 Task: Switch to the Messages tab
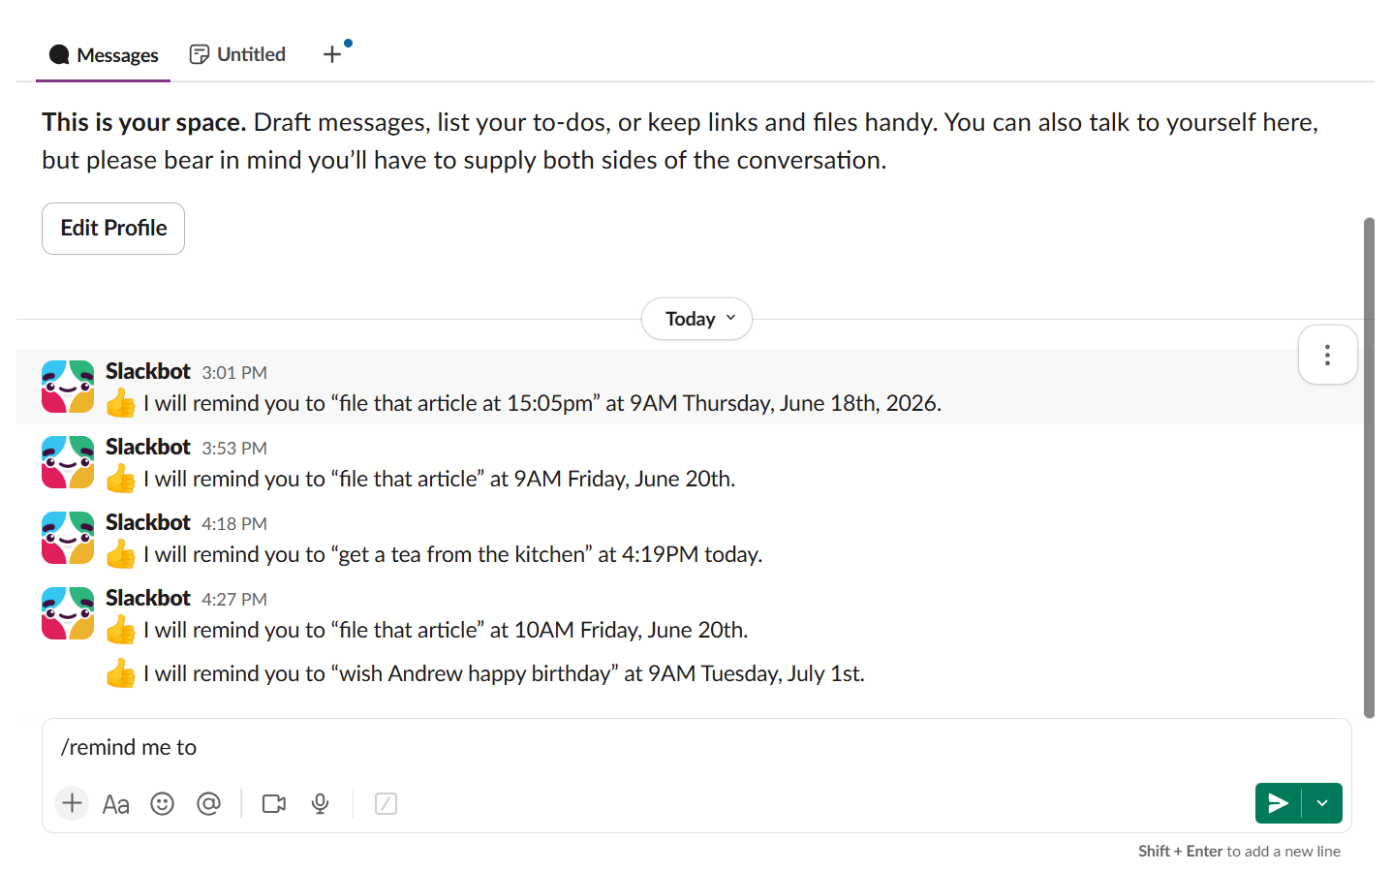(x=104, y=55)
